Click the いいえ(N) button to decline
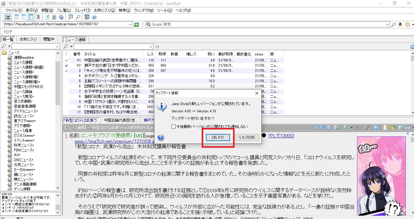The image size is (414, 219). (247, 137)
